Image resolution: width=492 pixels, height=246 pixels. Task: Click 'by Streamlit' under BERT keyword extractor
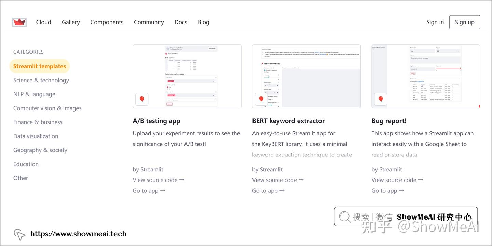268,169
